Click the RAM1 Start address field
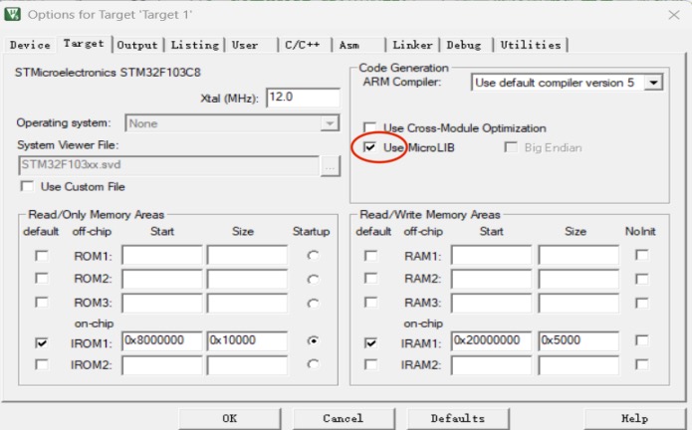692x431 pixels. click(491, 256)
